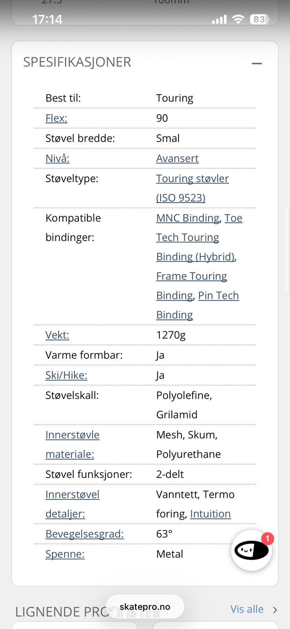Open the Innerstøvle materiale: link
The image size is (290, 629).
[73, 444]
